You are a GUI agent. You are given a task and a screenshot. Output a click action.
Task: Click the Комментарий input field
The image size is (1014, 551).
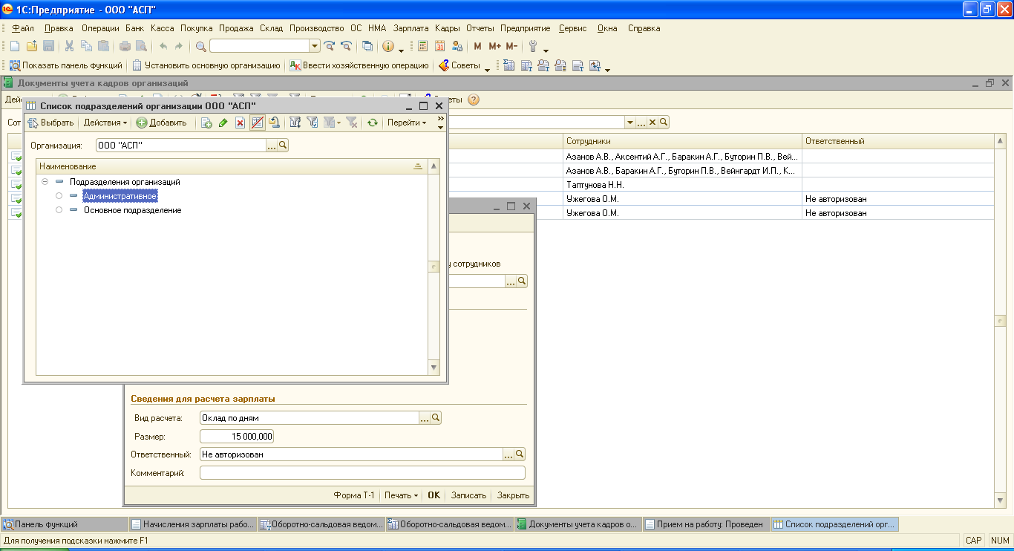362,473
